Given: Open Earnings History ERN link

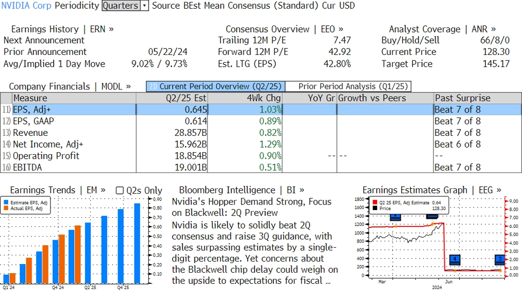Looking at the screenshot, I should pyautogui.click(x=62, y=29).
